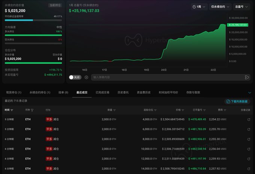Click fee value 2,259.93 USDC
The width and height of the screenshot is (255, 174).
(x=217, y=159)
